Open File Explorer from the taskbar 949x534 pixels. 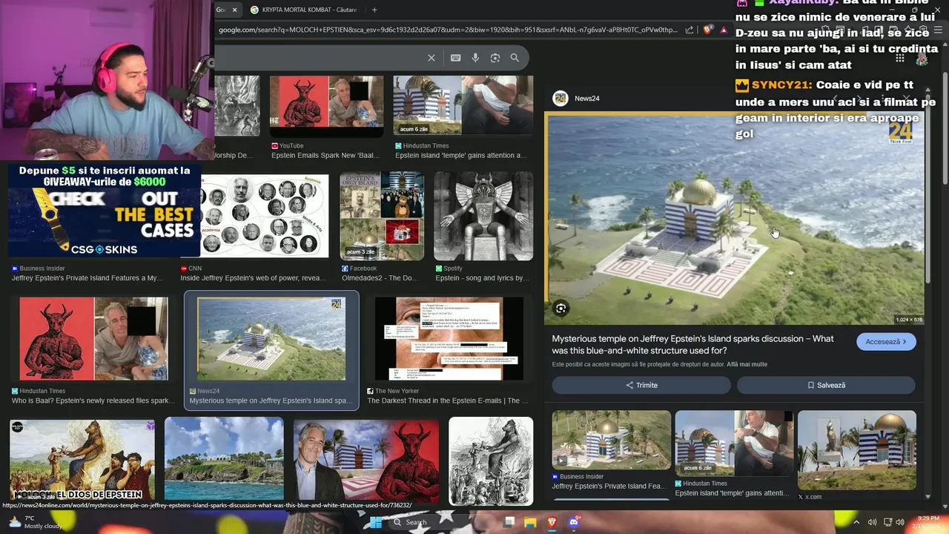point(530,522)
